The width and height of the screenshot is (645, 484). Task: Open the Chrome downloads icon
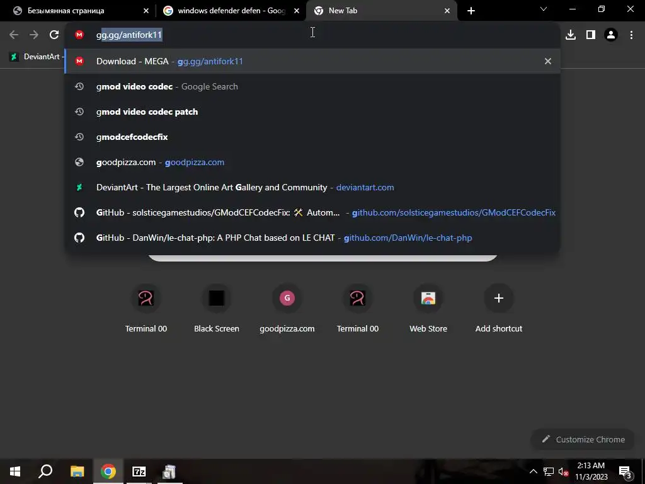(571, 35)
